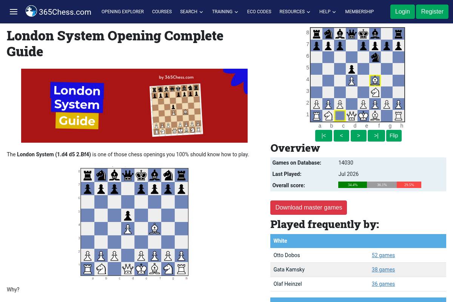Jump to the first move of the board

(x=324, y=136)
